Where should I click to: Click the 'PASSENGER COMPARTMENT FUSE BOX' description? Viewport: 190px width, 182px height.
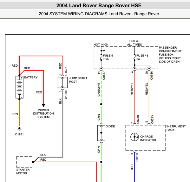(x=170, y=55)
